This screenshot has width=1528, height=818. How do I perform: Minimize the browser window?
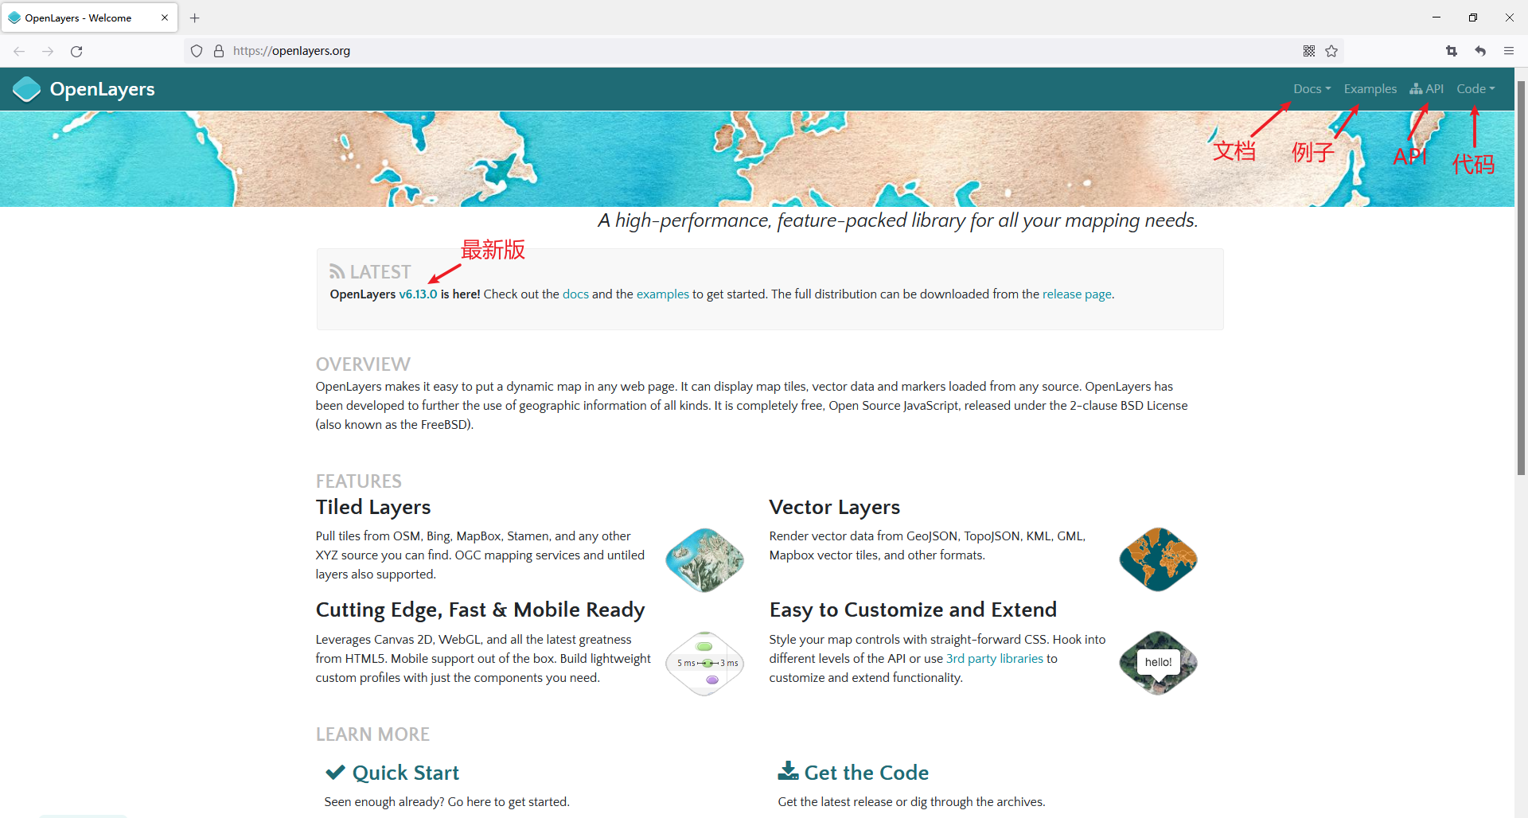1436,18
